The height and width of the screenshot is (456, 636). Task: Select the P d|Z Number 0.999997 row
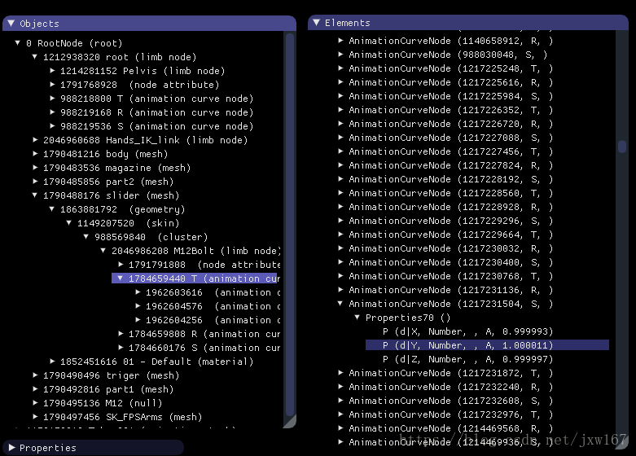tap(467, 359)
